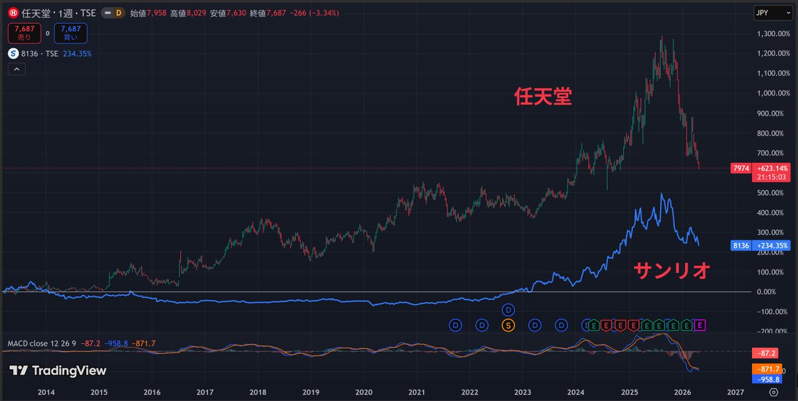Click the −266 (−3.34%) change value
The image size is (798, 401).
[315, 12]
